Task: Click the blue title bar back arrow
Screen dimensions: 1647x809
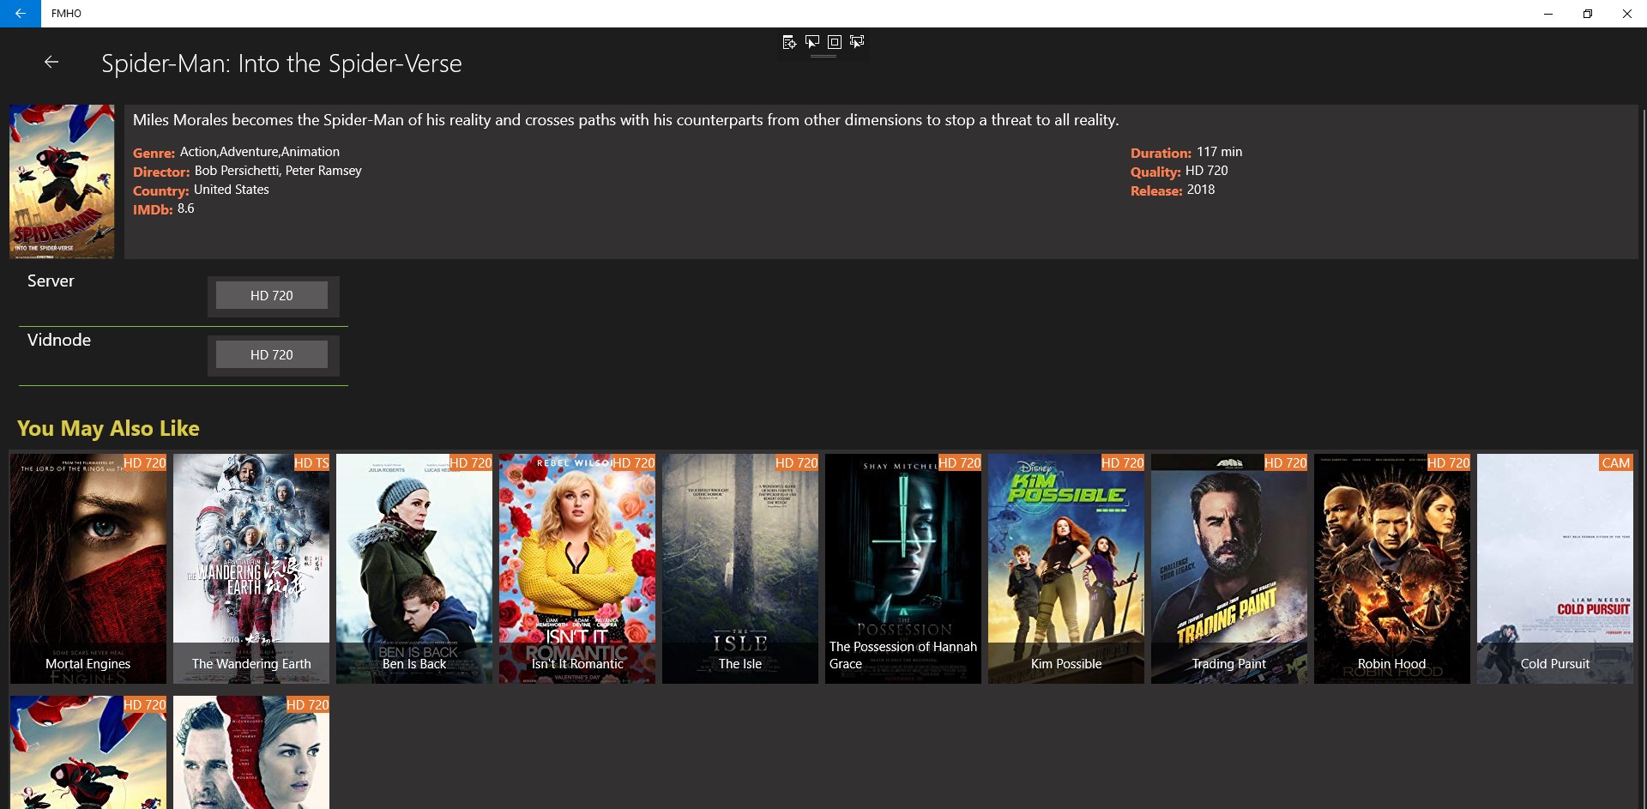Action: click(x=20, y=14)
